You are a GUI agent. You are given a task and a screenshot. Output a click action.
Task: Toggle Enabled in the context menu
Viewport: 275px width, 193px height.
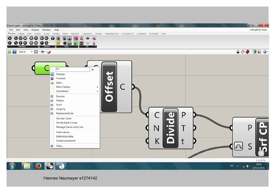75,78
